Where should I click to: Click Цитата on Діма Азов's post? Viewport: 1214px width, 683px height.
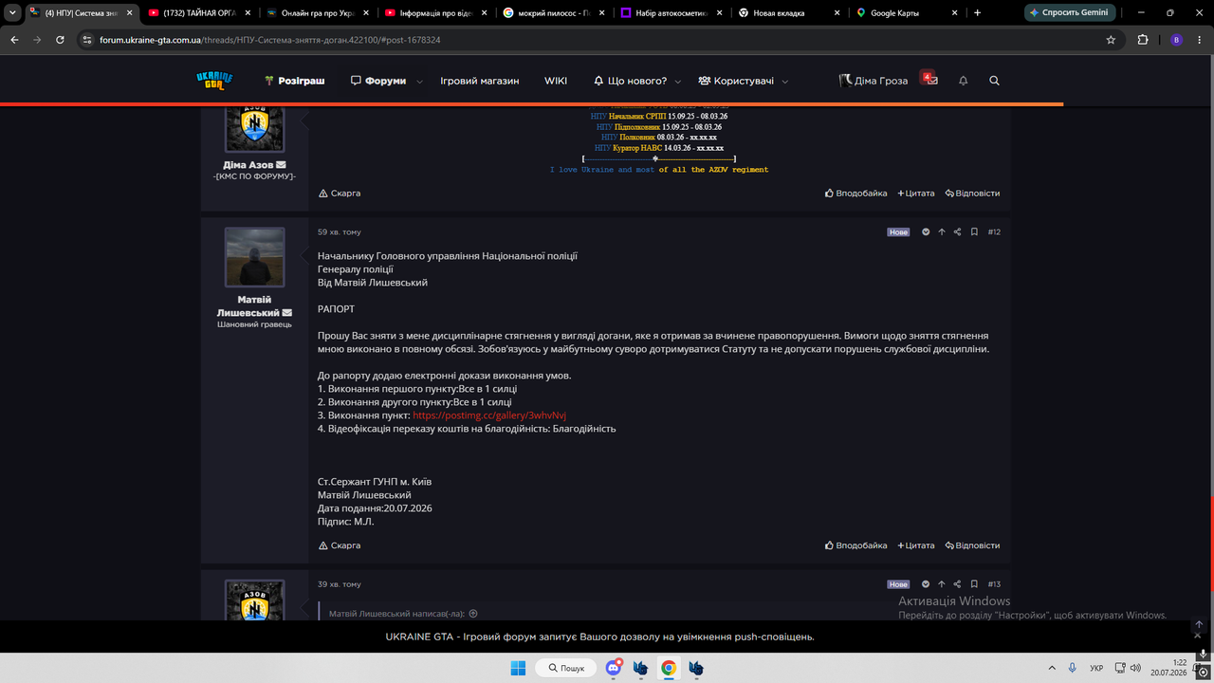click(x=916, y=194)
